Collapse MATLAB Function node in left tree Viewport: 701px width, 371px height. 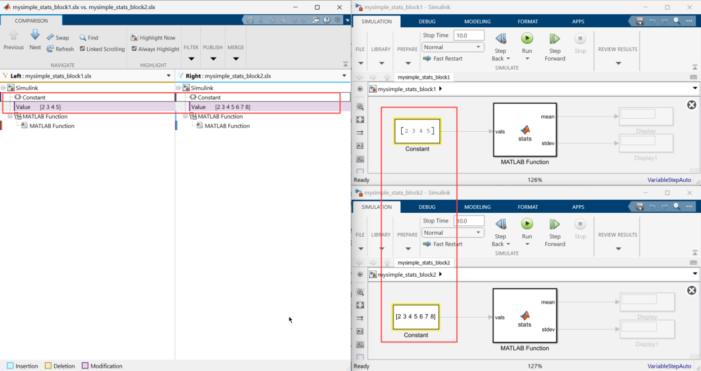pyautogui.click(x=10, y=117)
